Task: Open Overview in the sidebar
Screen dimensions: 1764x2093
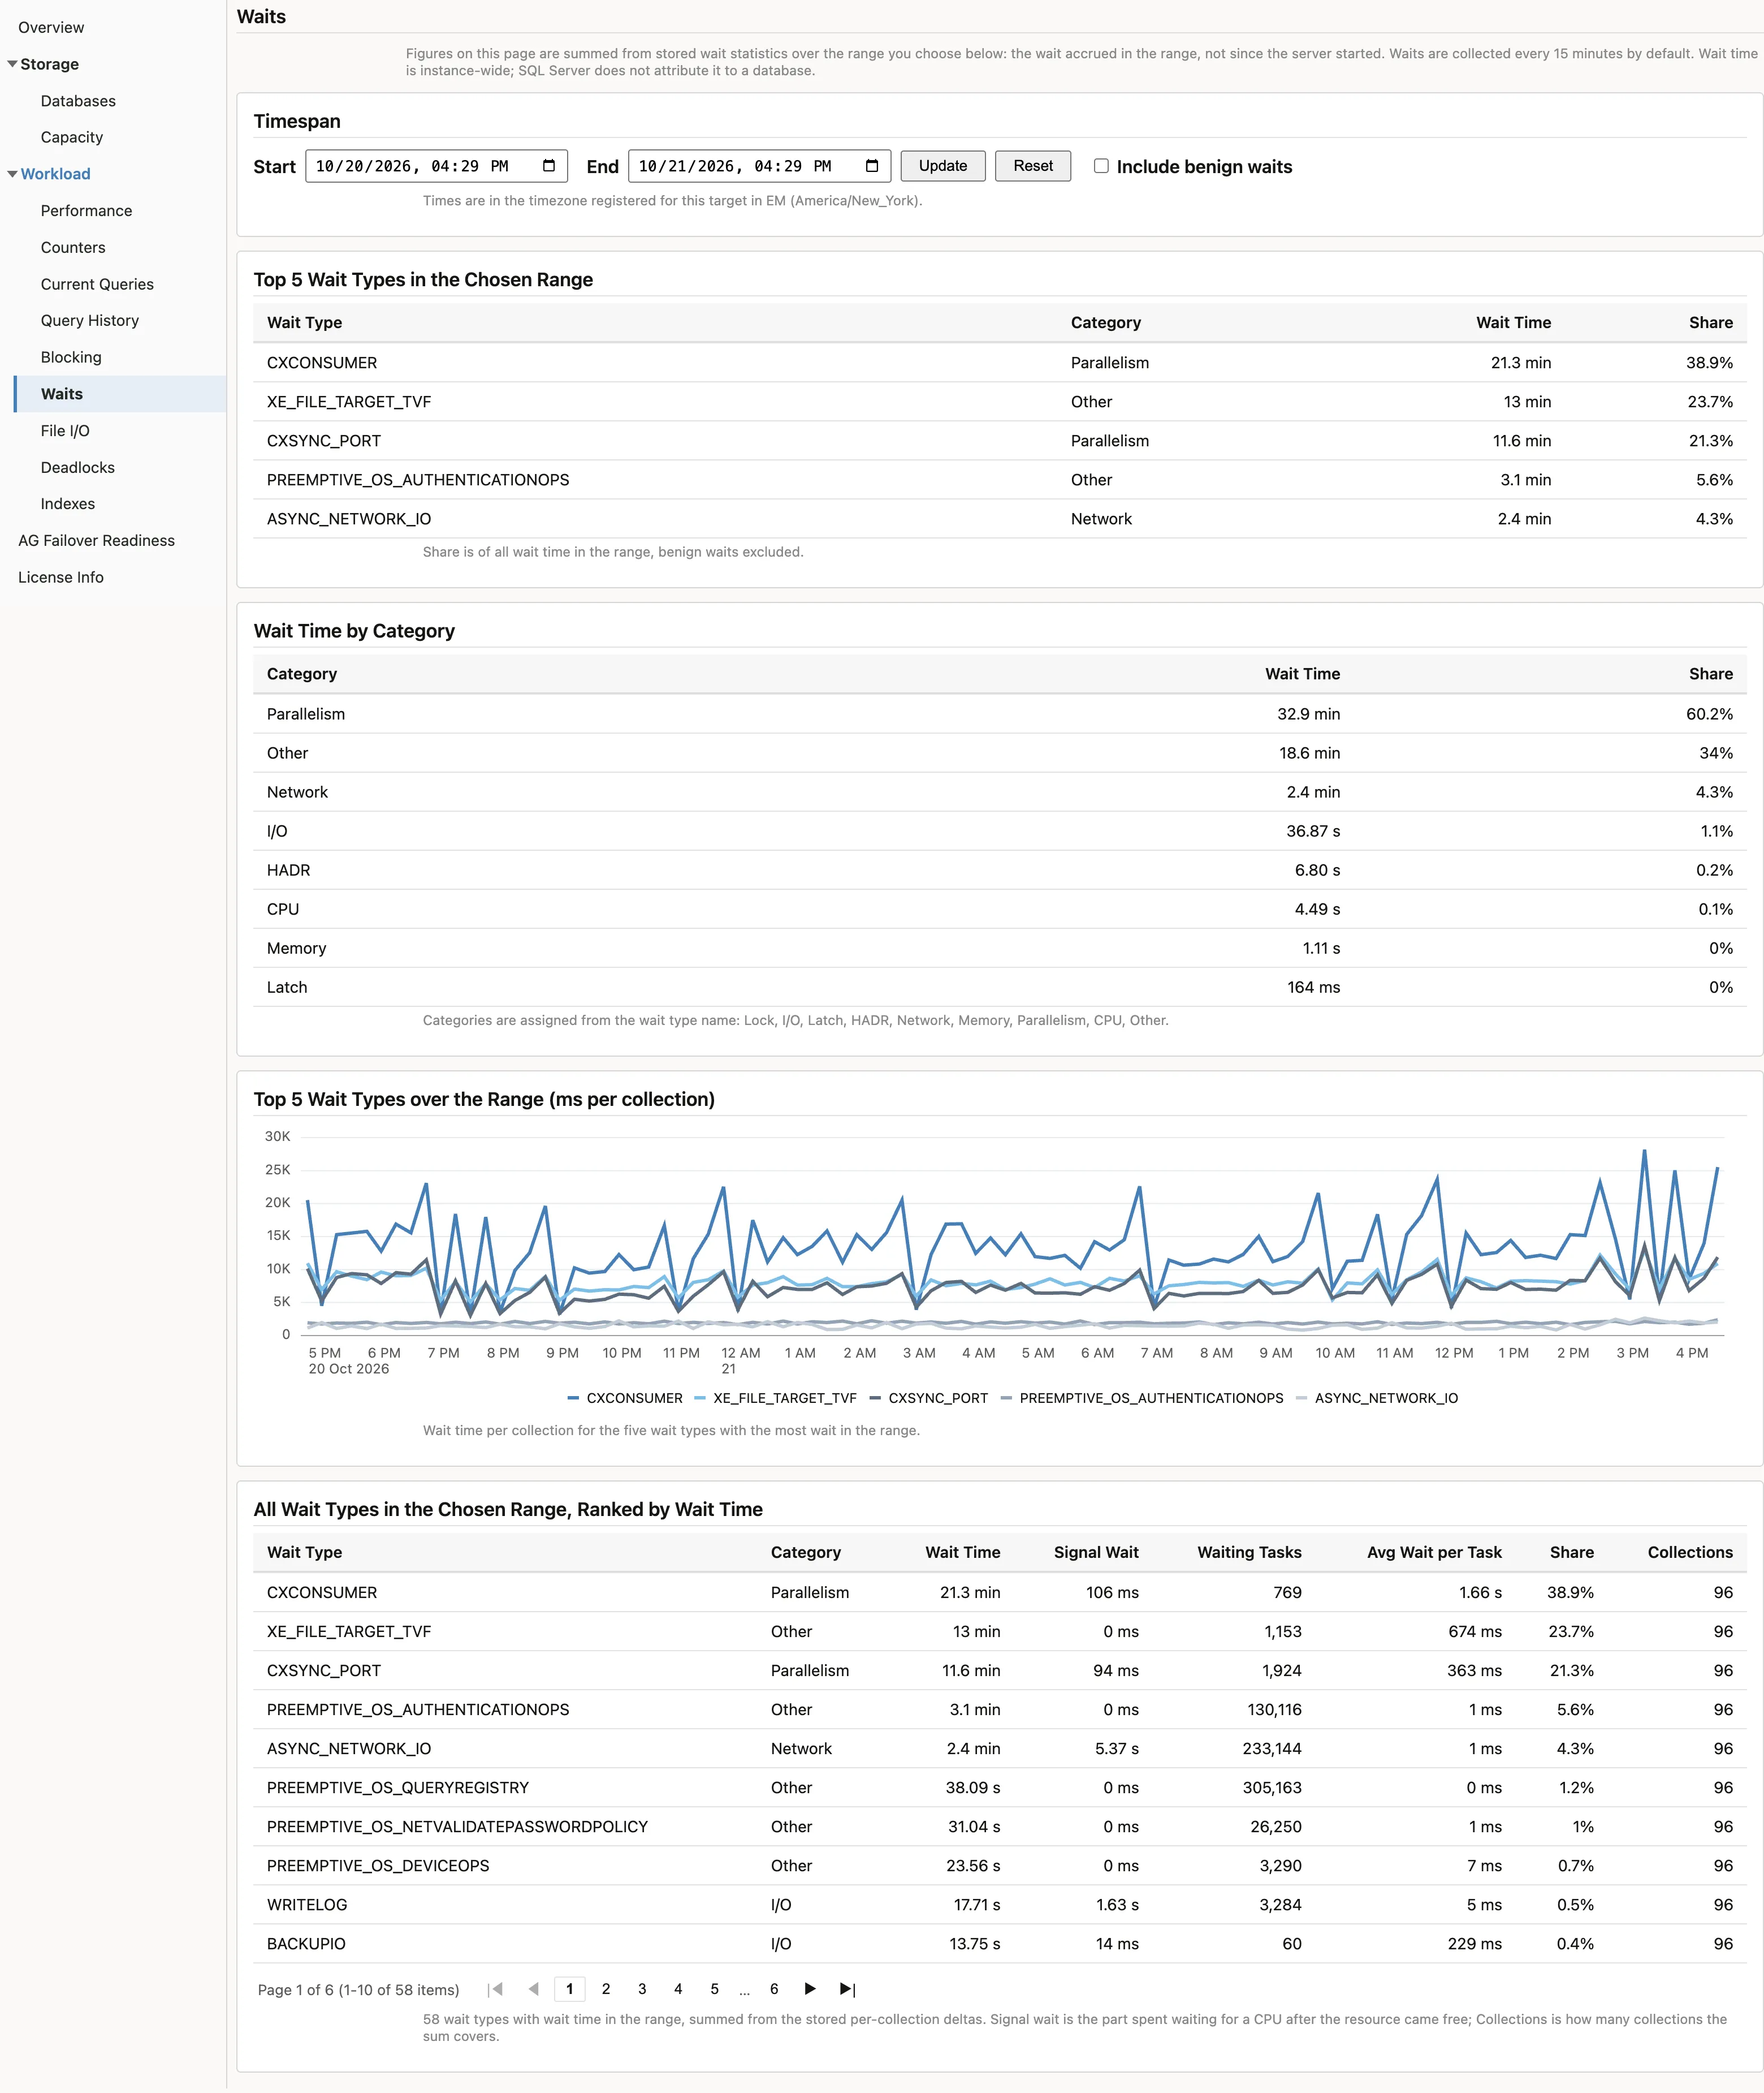Action: [51, 27]
